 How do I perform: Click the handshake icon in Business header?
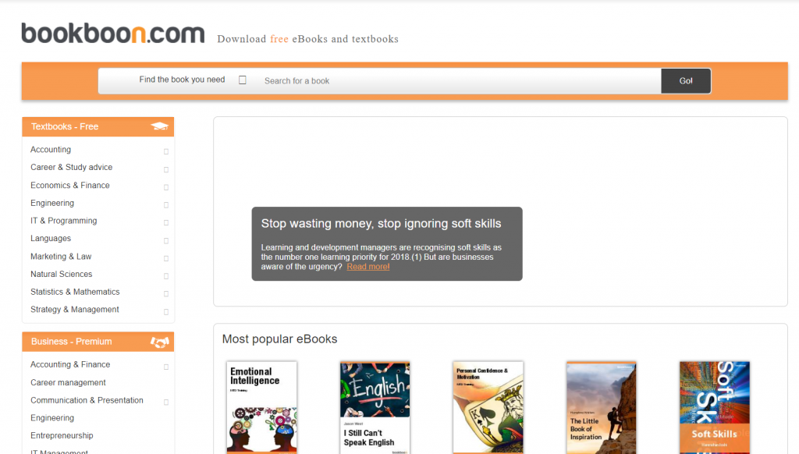(x=159, y=342)
